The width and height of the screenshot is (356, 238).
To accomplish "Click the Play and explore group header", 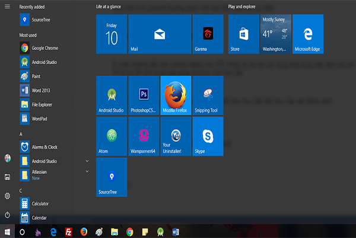I will [x=241, y=7].
